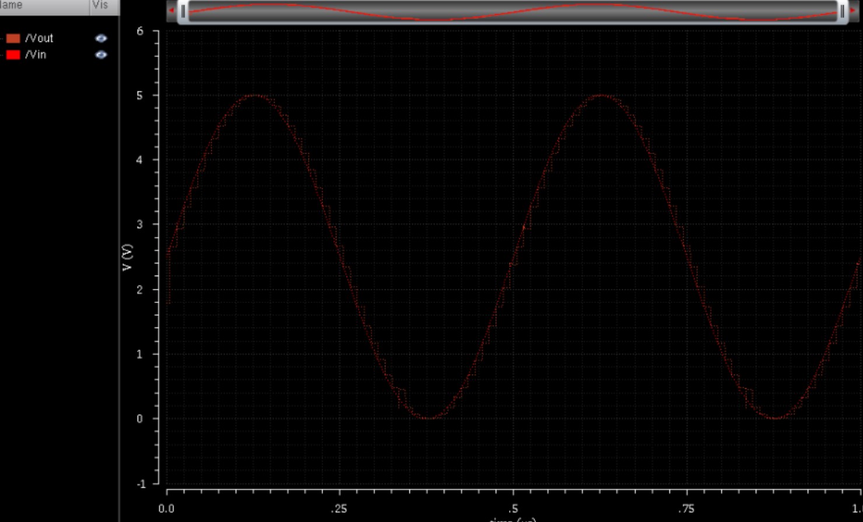Hide the /Vout trace using its eye icon
This screenshot has width=863, height=522.
[101, 38]
